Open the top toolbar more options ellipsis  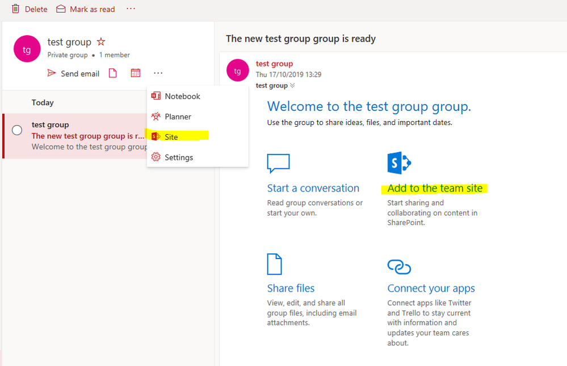click(131, 9)
